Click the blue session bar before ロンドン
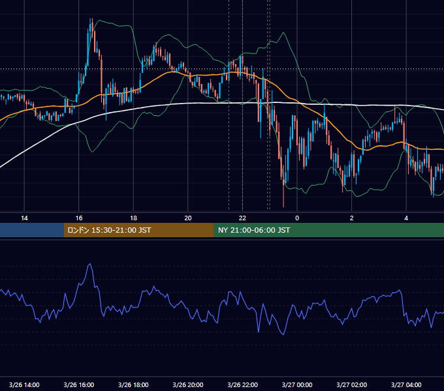Viewport: 444px width, 391px height. pos(32,230)
